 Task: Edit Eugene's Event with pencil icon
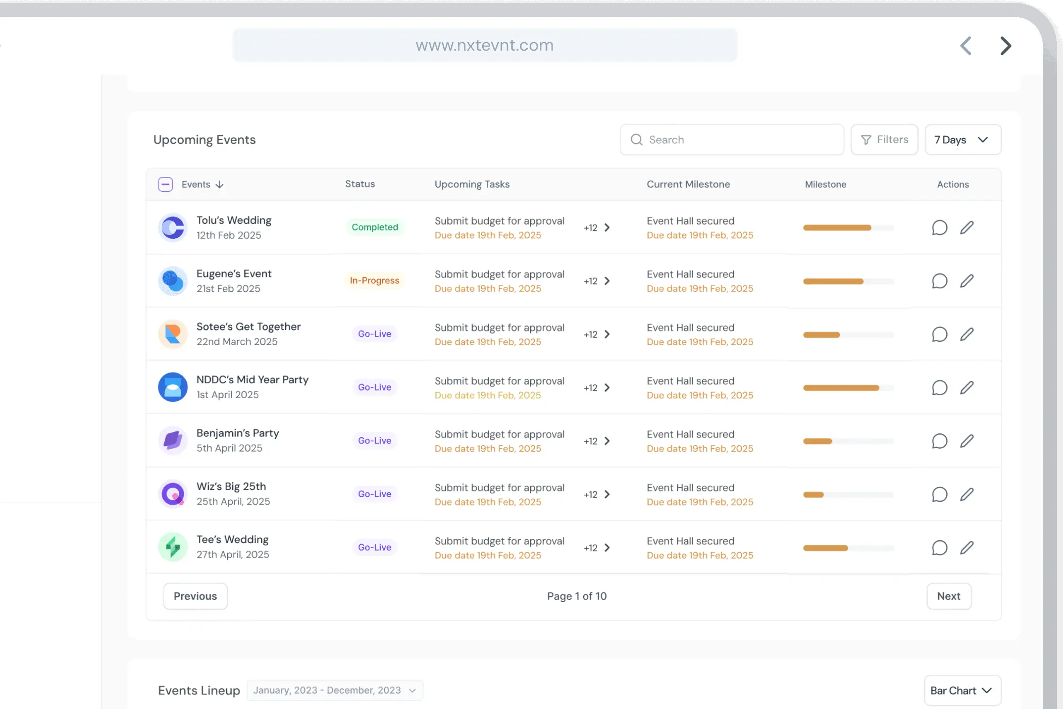point(967,281)
